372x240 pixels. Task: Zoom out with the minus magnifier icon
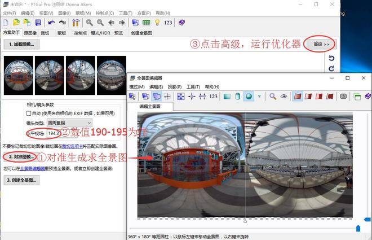pos(100,23)
